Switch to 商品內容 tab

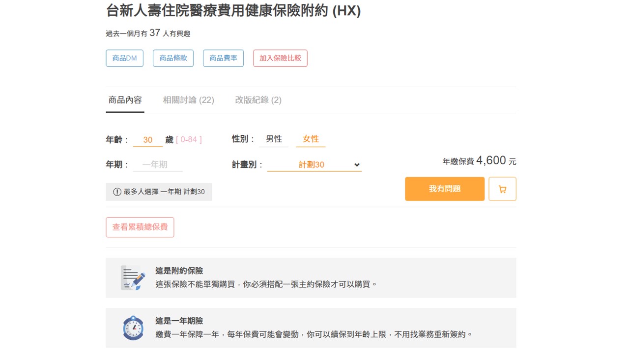tap(125, 100)
